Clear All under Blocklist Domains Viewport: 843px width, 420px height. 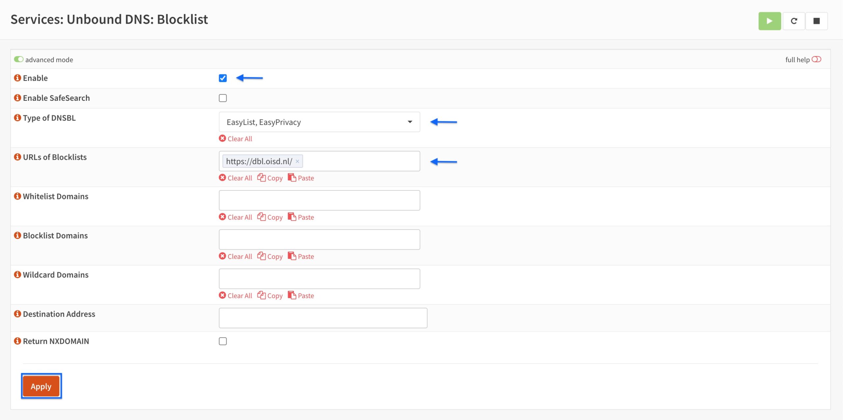235,256
